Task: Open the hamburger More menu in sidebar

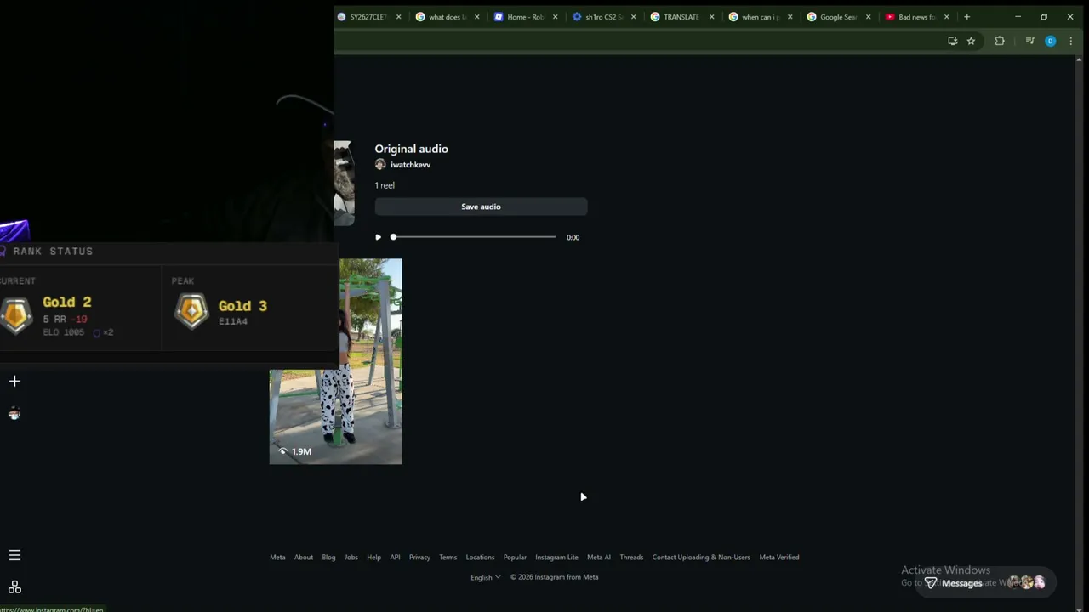Action: pyautogui.click(x=14, y=555)
